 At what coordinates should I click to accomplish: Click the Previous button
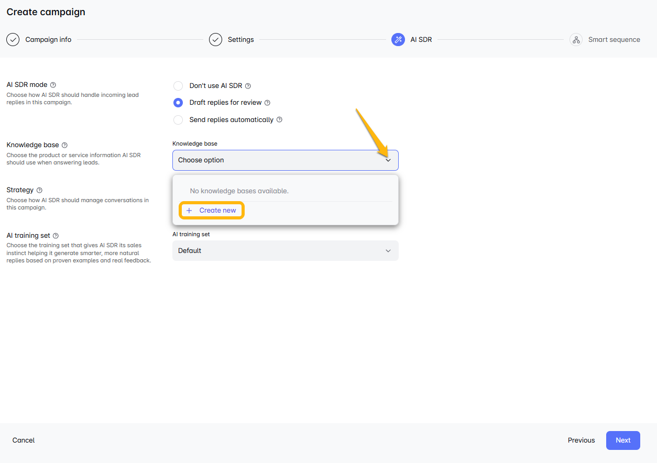pyautogui.click(x=581, y=440)
